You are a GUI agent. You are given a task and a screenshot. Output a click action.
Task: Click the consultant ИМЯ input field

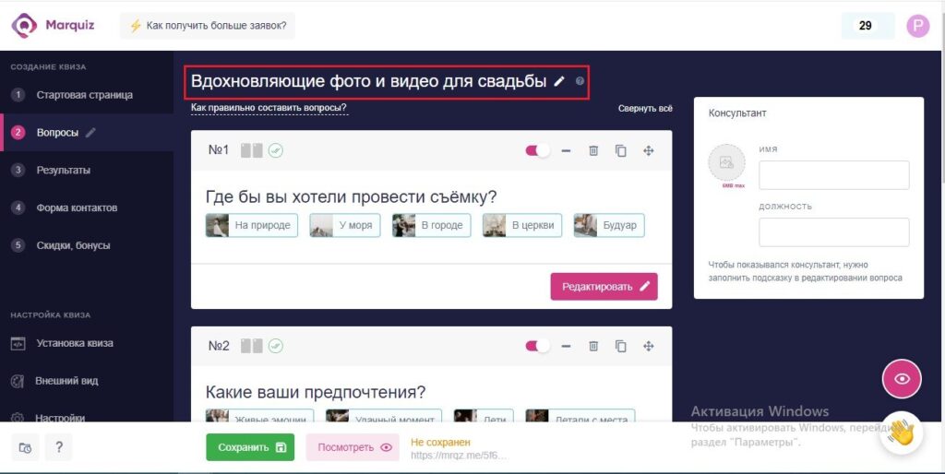point(834,175)
